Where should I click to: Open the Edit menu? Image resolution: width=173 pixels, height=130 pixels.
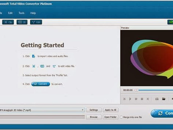coord(10,13)
